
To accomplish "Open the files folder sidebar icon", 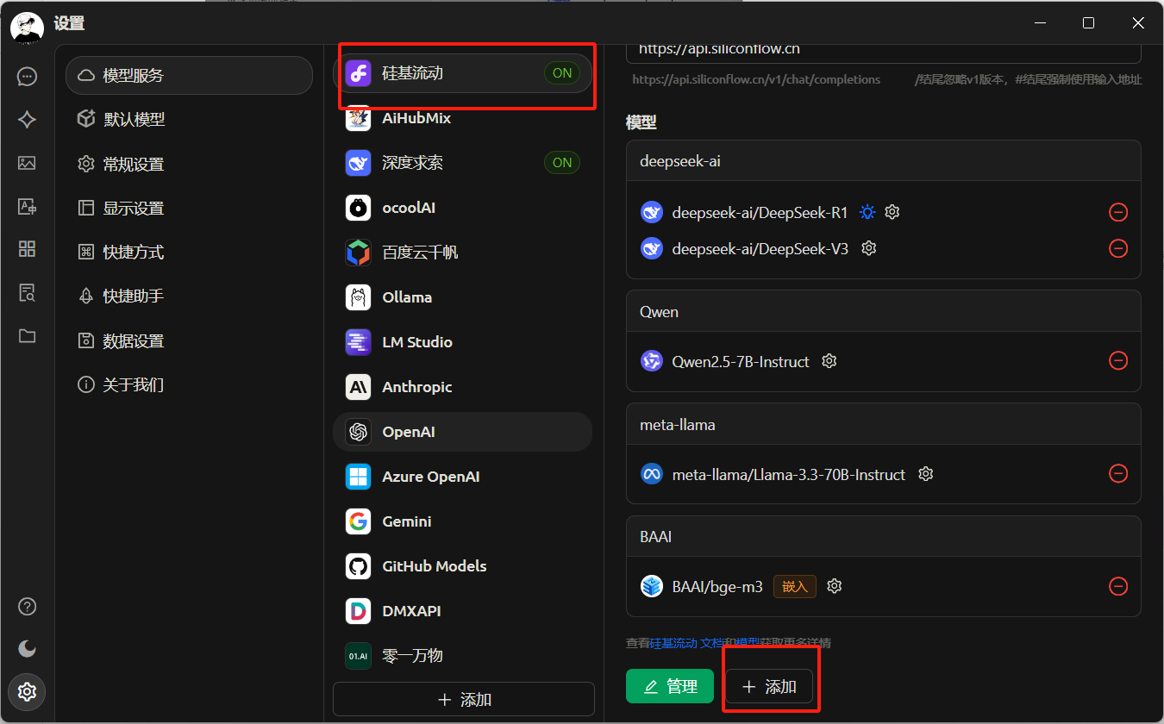I will pos(27,336).
